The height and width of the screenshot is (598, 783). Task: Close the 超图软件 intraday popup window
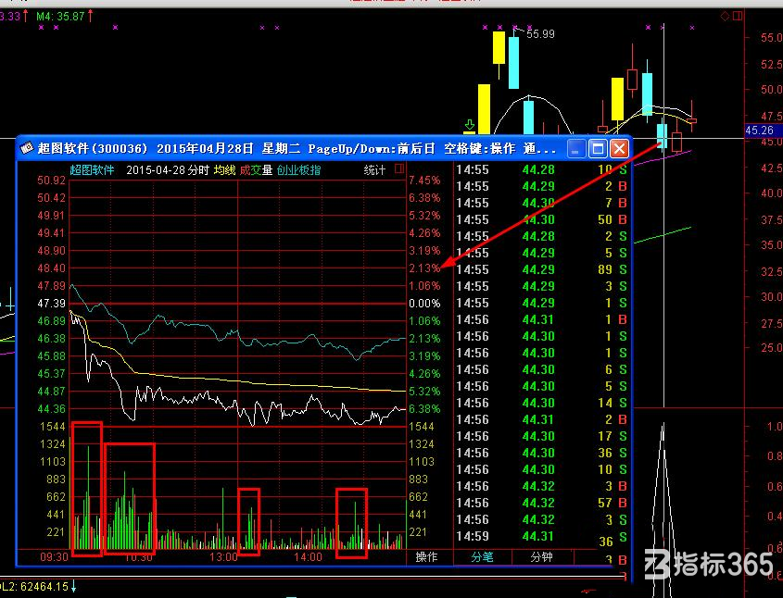[x=619, y=149]
